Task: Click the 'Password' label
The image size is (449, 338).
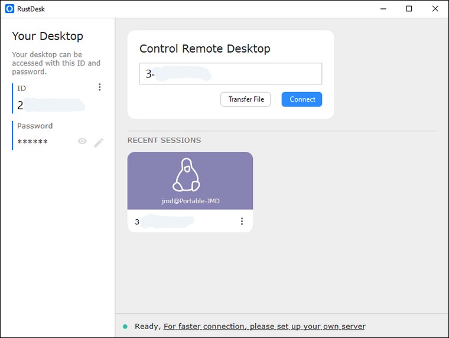Action: (x=35, y=126)
